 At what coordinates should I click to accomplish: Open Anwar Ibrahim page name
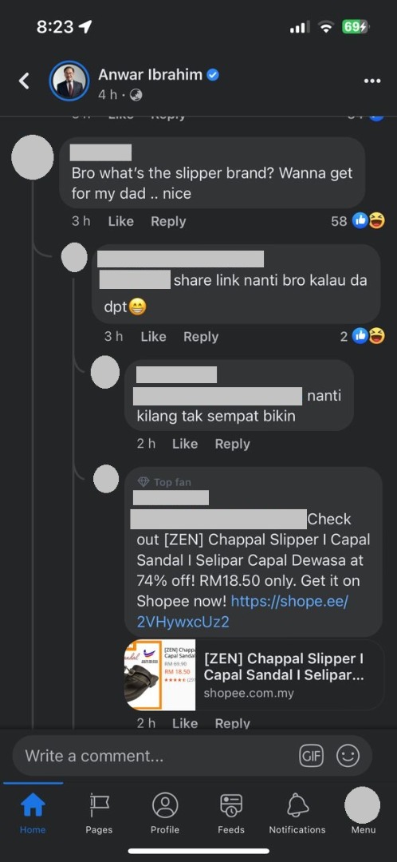(151, 75)
